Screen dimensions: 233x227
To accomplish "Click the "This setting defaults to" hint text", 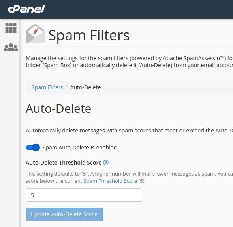I will 129,177.
